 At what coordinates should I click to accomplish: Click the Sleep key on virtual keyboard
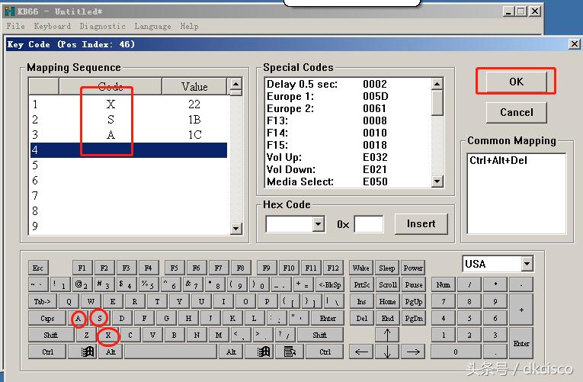coord(387,268)
